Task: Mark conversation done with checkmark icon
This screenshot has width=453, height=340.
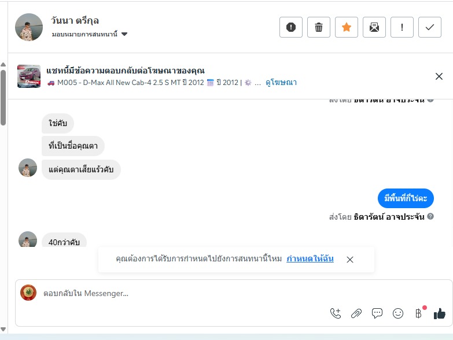Action: coord(430,27)
